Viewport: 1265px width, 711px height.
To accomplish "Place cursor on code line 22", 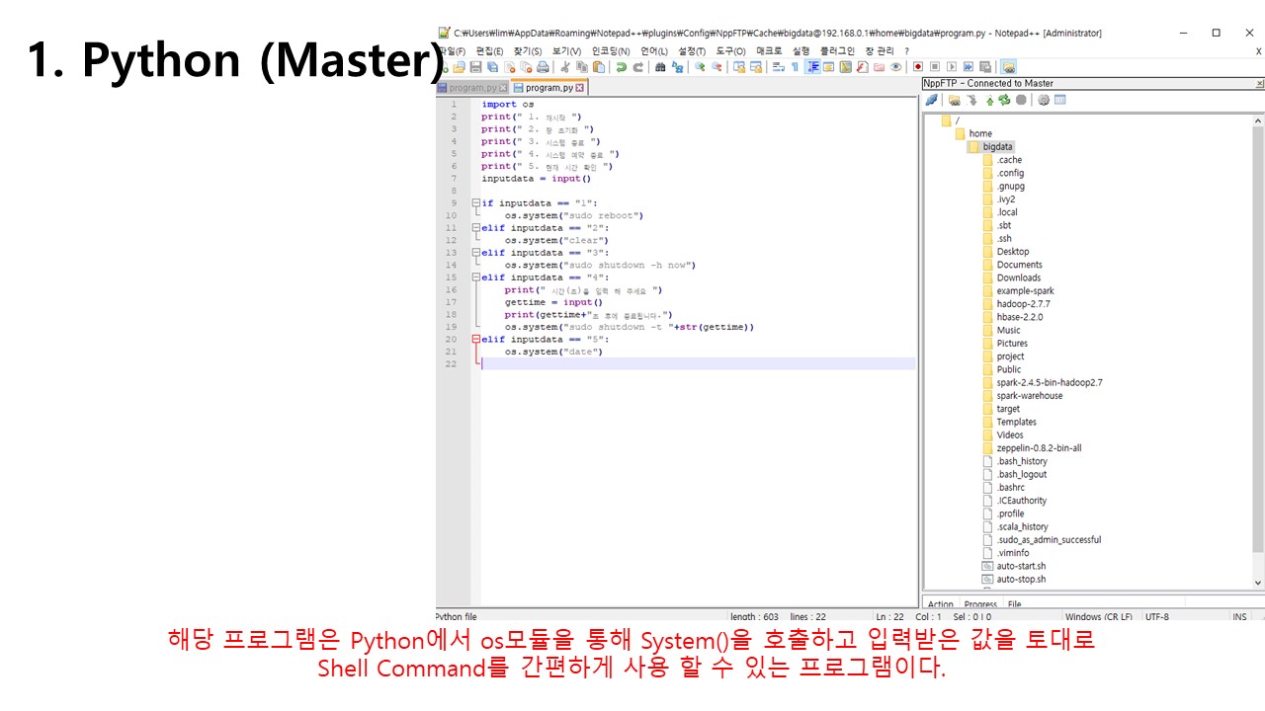I will pyautogui.click(x=698, y=364).
